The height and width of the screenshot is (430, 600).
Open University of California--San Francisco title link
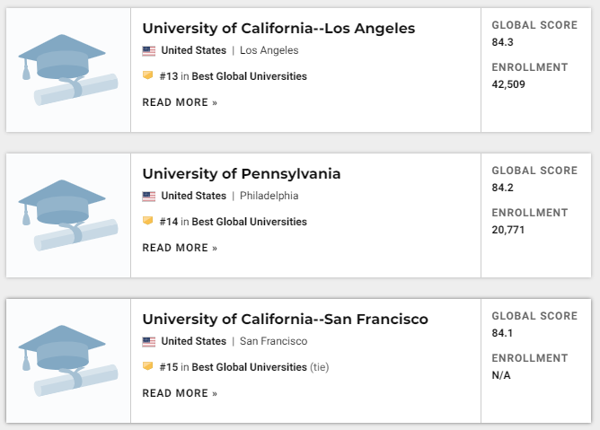[x=285, y=319]
